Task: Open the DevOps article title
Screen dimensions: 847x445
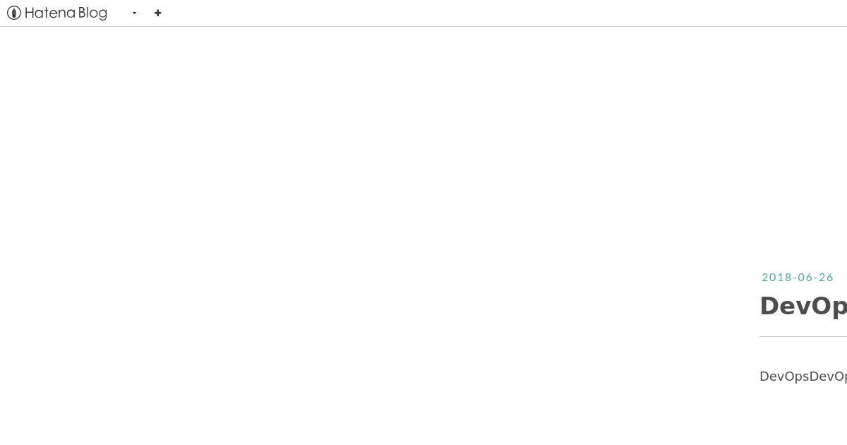Action: [x=803, y=306]
